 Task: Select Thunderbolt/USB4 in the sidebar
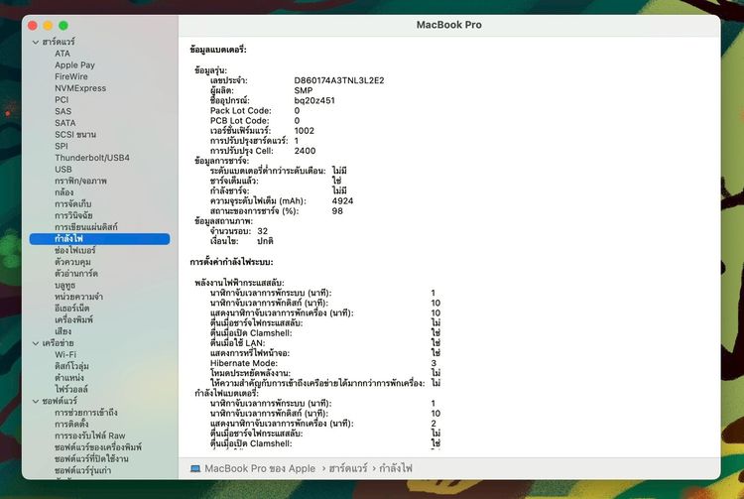[x=92, y=158]
